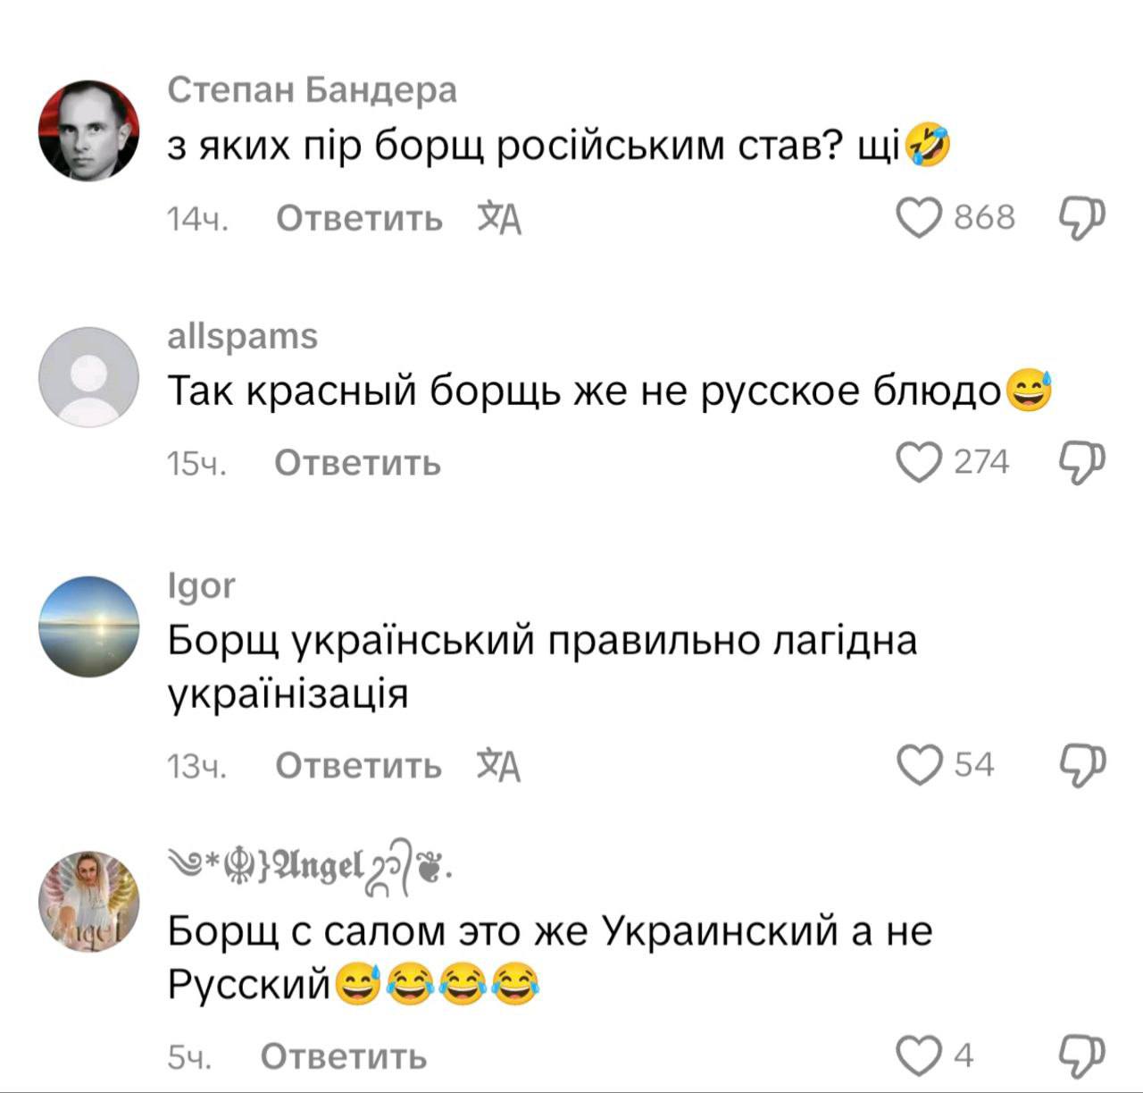Open Igor's sunset profile picture
Screen dimensions: 1143x1093
[88, 626]
